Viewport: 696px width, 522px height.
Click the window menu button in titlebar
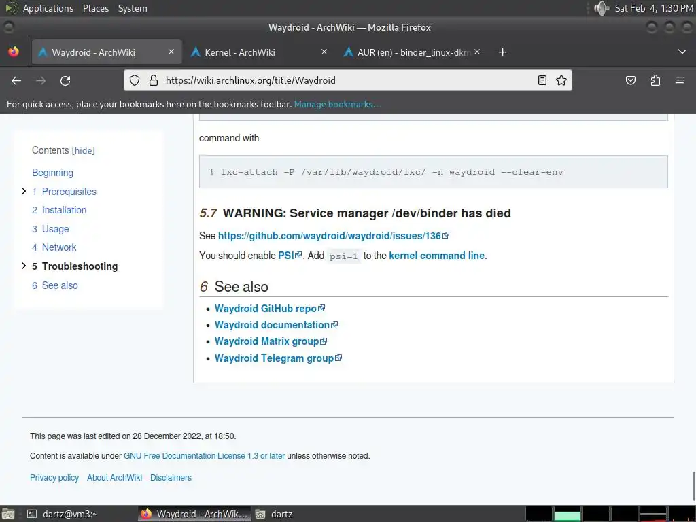pyautogui.click(x=8, y=27)
